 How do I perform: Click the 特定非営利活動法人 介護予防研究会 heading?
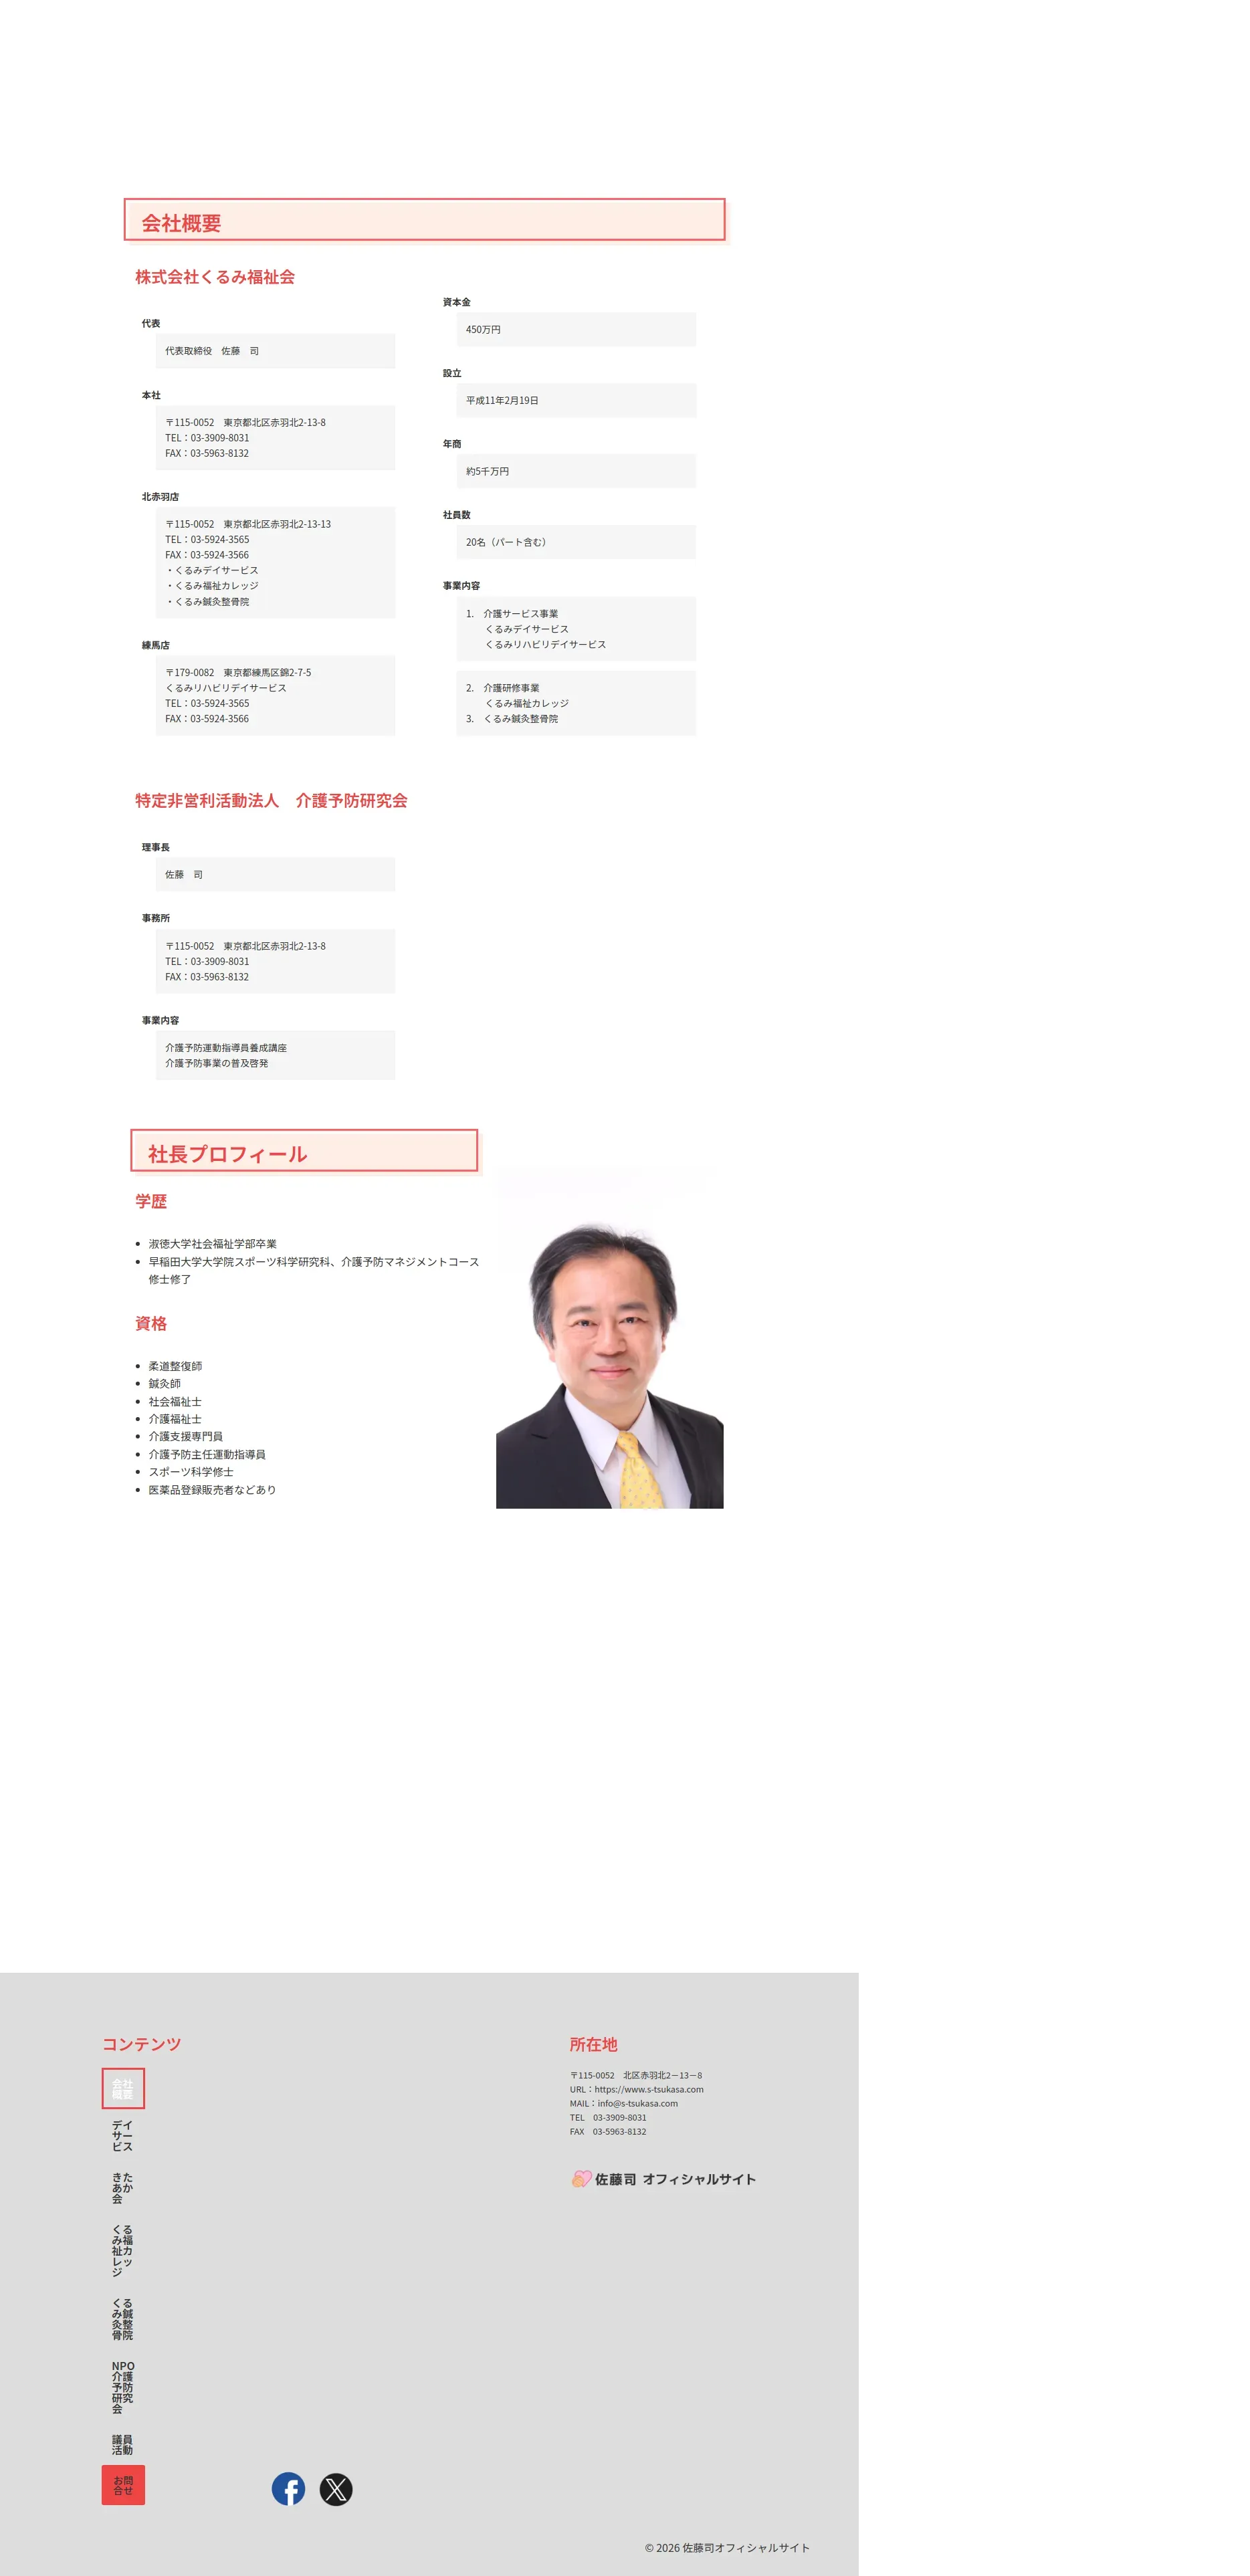click(x=271, y=801)
